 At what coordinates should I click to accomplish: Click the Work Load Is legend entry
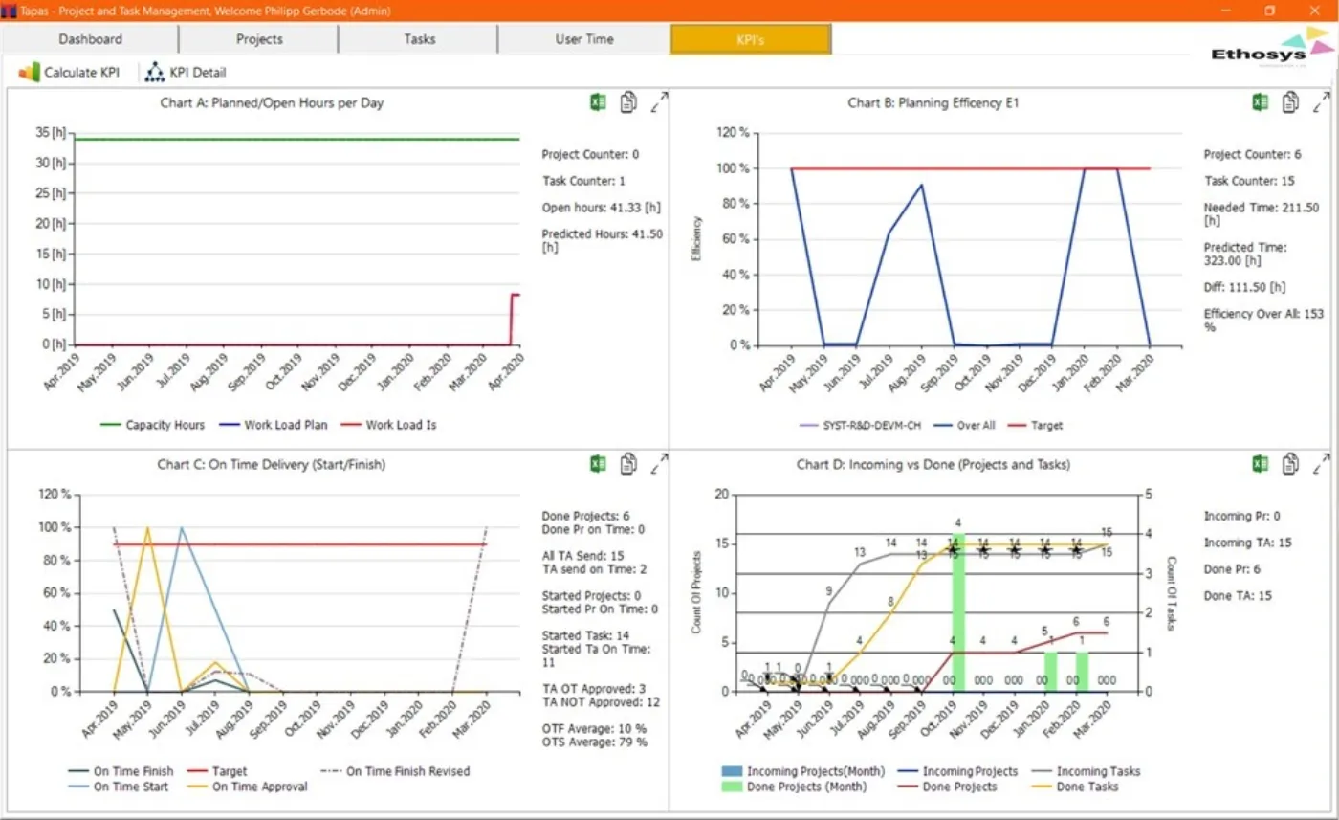(x=391, y=425)
